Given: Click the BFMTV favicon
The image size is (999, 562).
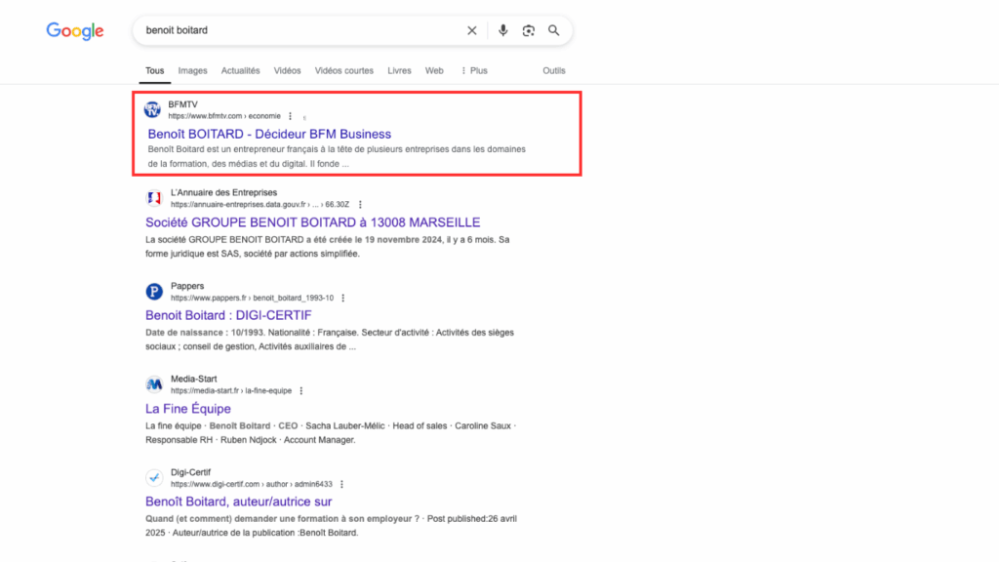Looking at the screenshot, I should 152,109.
